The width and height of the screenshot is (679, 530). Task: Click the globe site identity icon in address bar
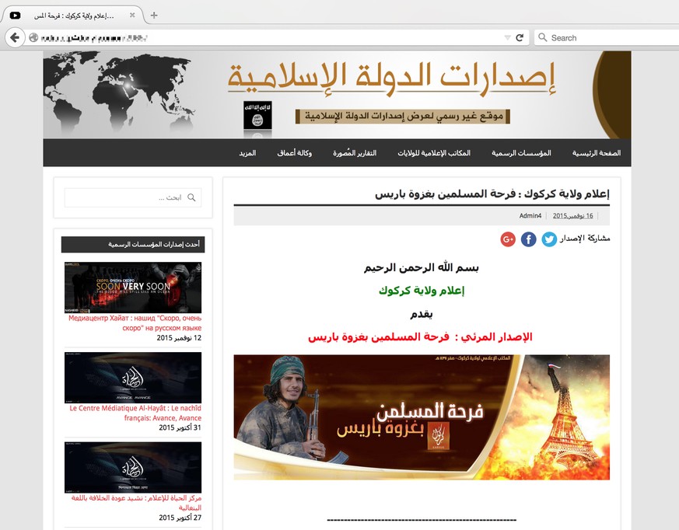click(x=33, y=37)
